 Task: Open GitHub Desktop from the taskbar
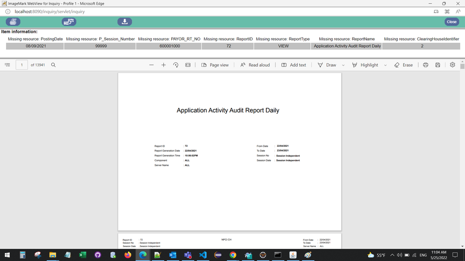point(98,255)
